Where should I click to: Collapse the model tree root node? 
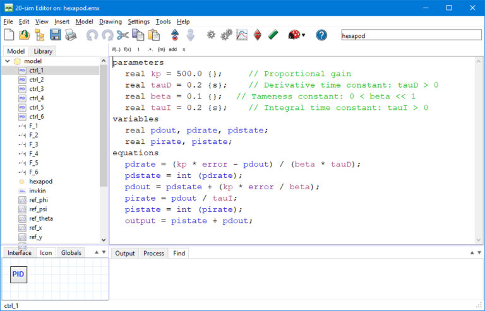6,61
